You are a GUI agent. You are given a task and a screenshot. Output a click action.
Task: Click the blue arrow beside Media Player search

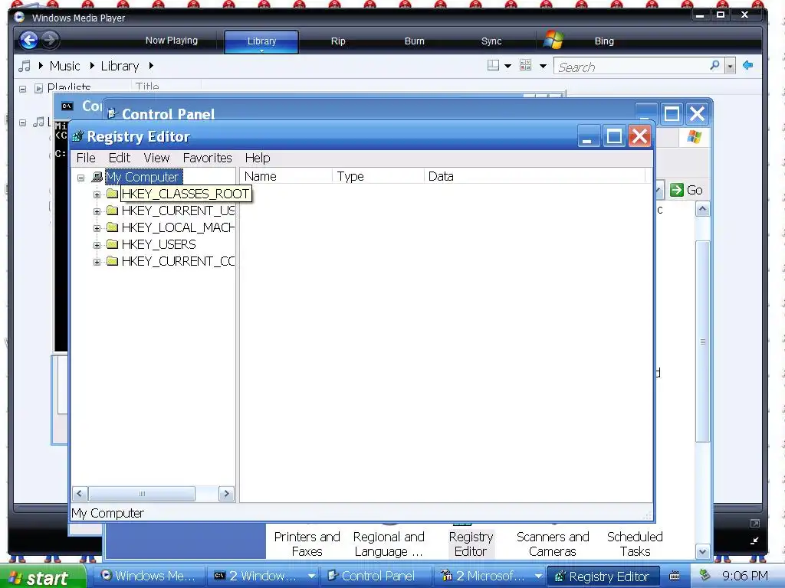pyautogui.click(x=748, y=65)
